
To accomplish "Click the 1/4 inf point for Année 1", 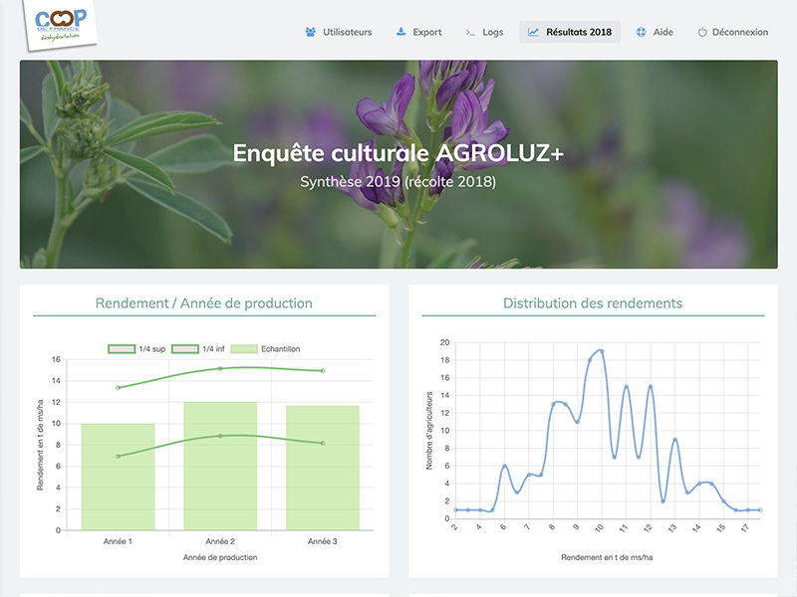I will [x=118, y=457].
